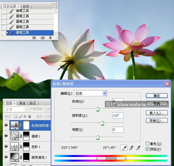Open the blend mode dropdown showing 正常
The height and width of the screenshot is (166, 174).
pyautogui.click(x=26, y=109)
